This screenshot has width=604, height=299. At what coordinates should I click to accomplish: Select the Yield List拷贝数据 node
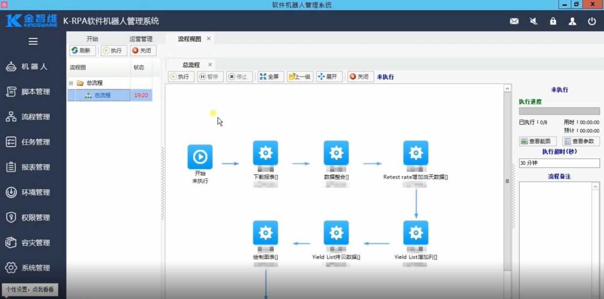(336, 233)
